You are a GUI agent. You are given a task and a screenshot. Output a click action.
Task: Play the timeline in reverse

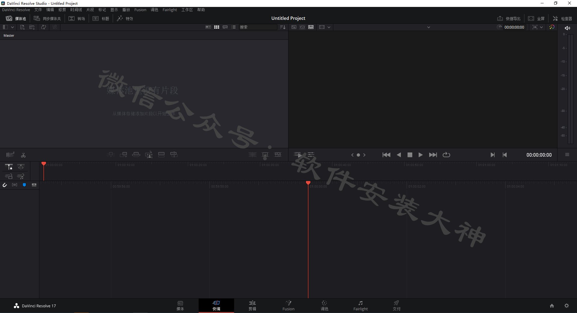(399, 155)
